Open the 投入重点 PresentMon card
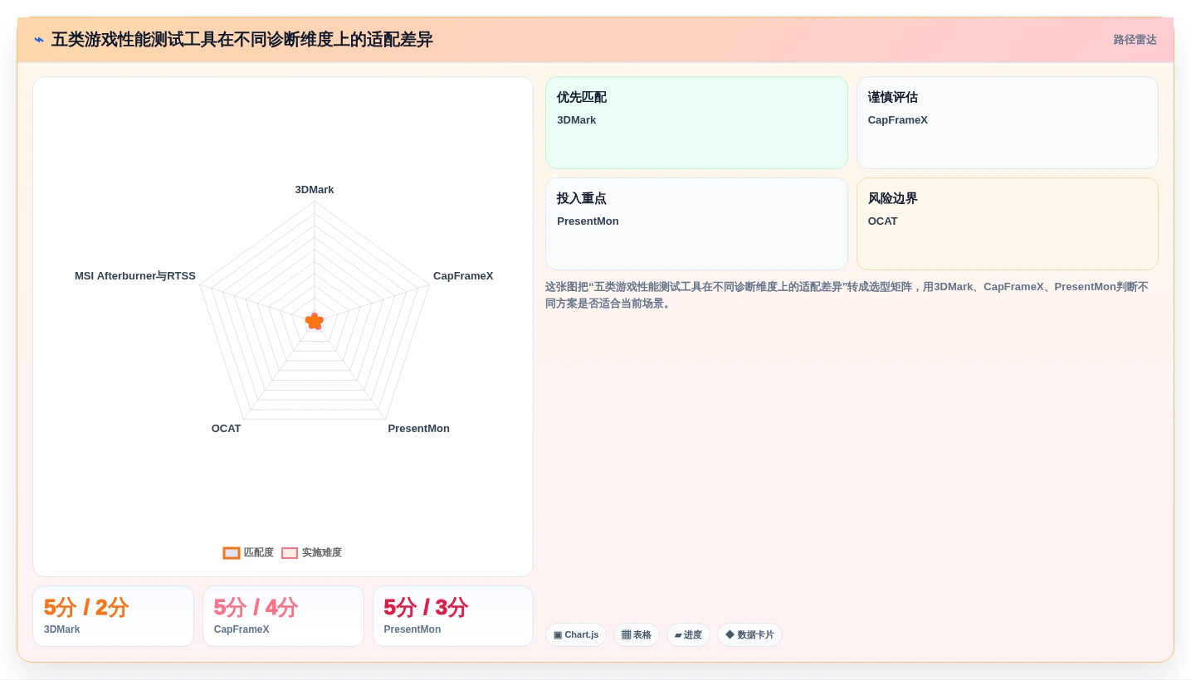The height and width of the screenshot is (680, 1191). pyautogui.click(x=696, y=224)
